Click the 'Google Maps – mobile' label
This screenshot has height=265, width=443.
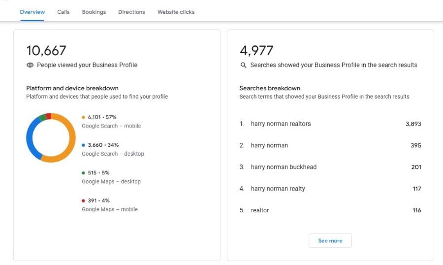110,209
